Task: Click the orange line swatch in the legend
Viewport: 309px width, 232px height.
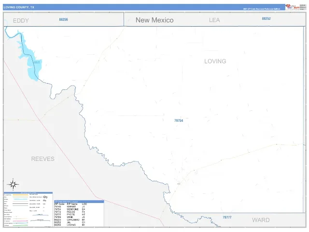Action: pyautogui.click(x=20, y=195)
